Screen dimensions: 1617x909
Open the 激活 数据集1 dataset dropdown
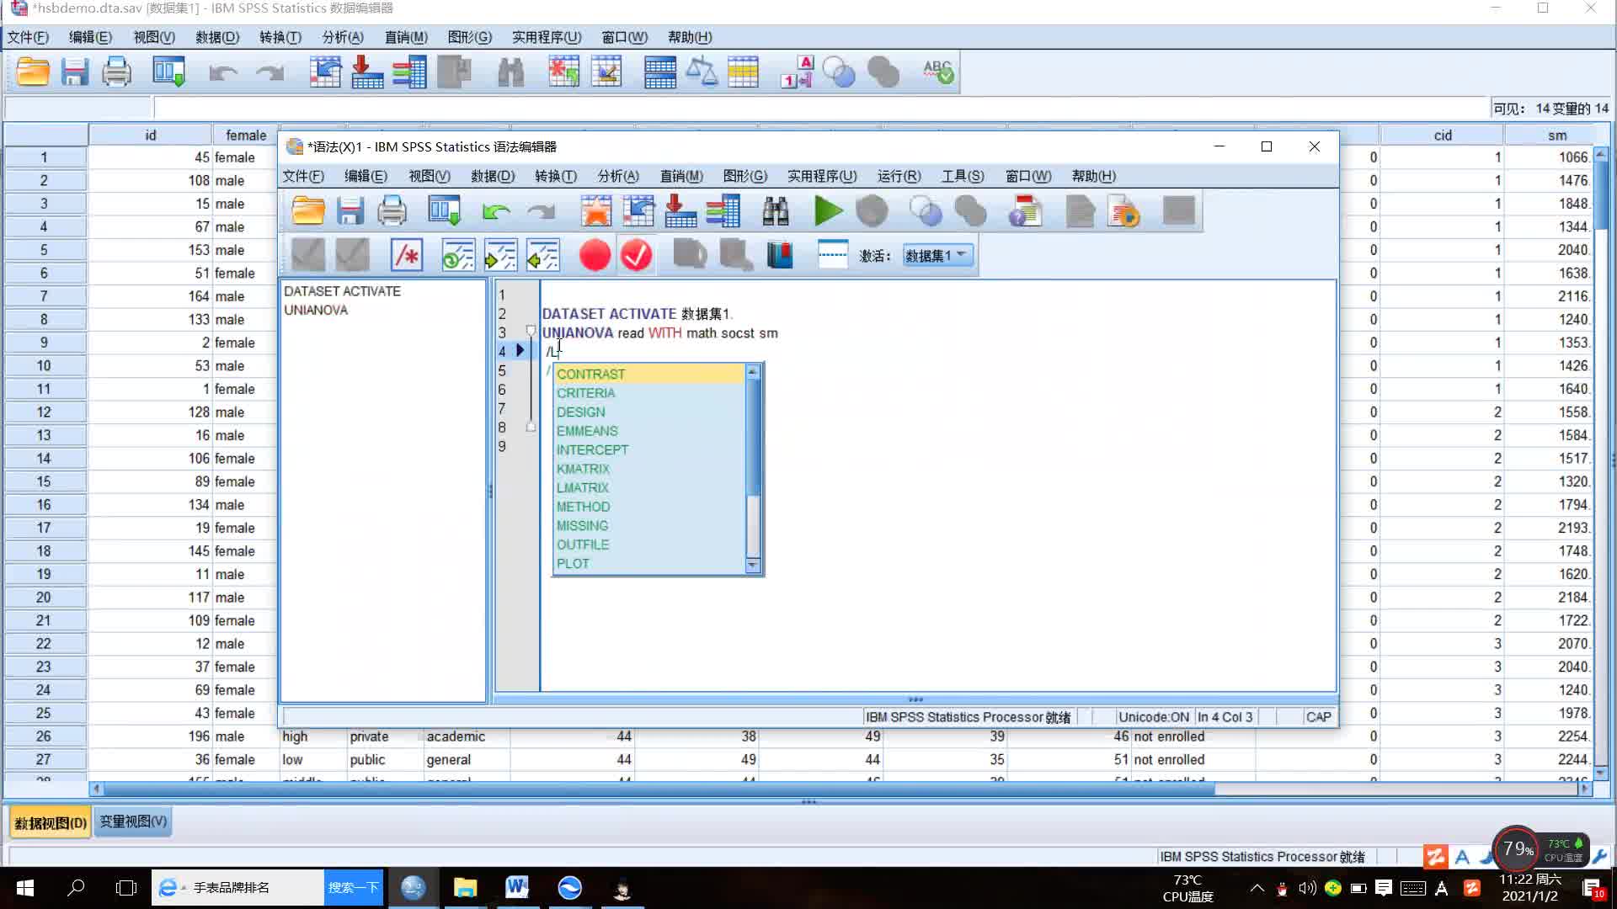[937, 255]
